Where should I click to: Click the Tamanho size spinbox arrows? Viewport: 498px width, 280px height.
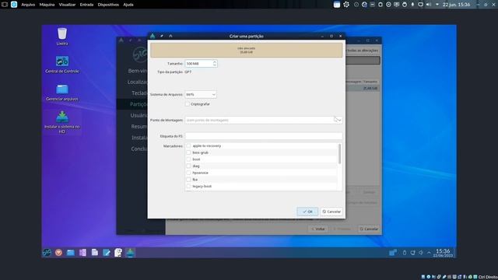[215, 64]
